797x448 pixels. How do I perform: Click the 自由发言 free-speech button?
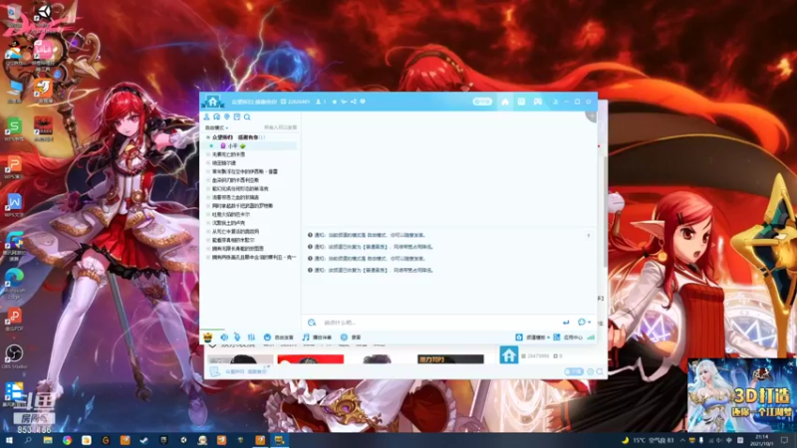pyautogui.click(x=279, y=337)
